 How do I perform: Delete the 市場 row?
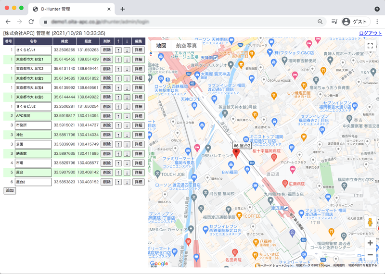[107, 163]
